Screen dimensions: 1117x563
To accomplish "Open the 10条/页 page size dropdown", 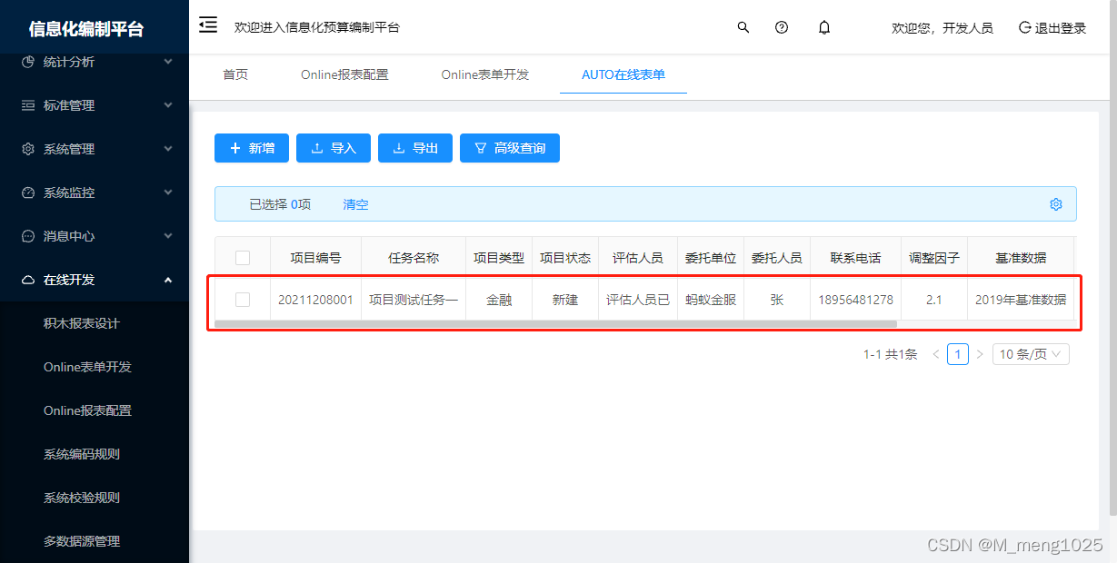I will point(1030,353).
